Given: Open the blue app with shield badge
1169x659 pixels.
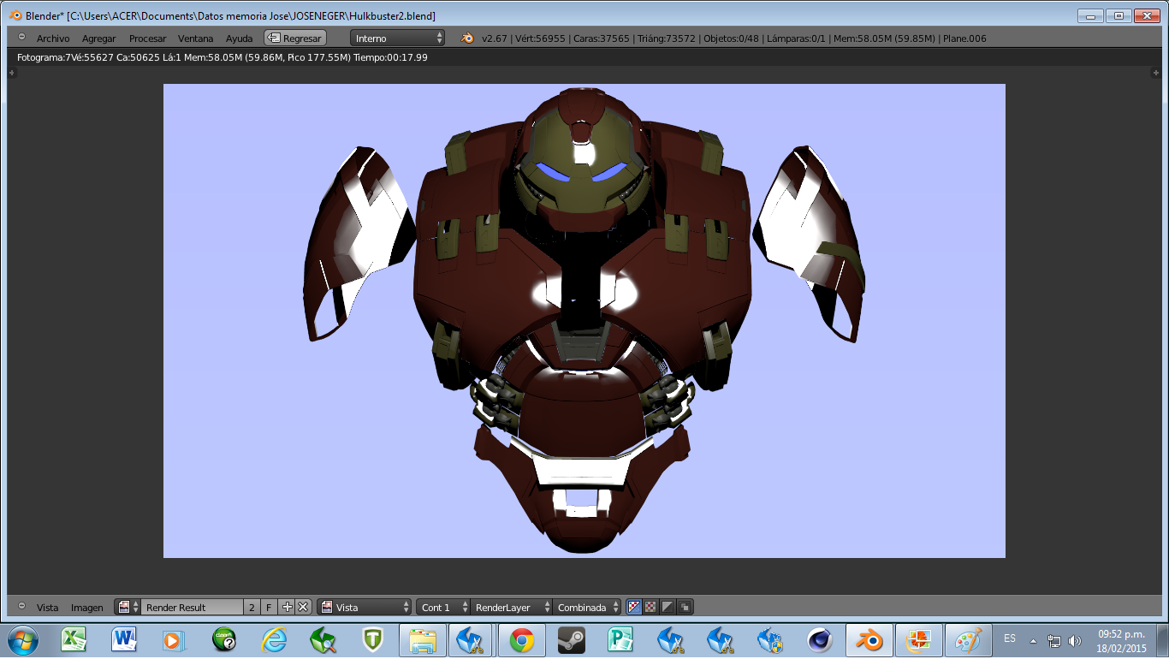Looking at the screenshot, I should (770, 640).
